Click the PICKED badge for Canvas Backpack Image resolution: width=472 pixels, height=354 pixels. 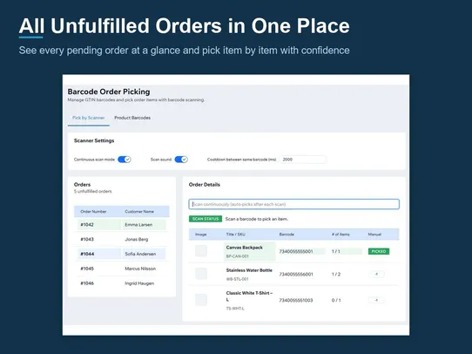click(x=379, y=251)
